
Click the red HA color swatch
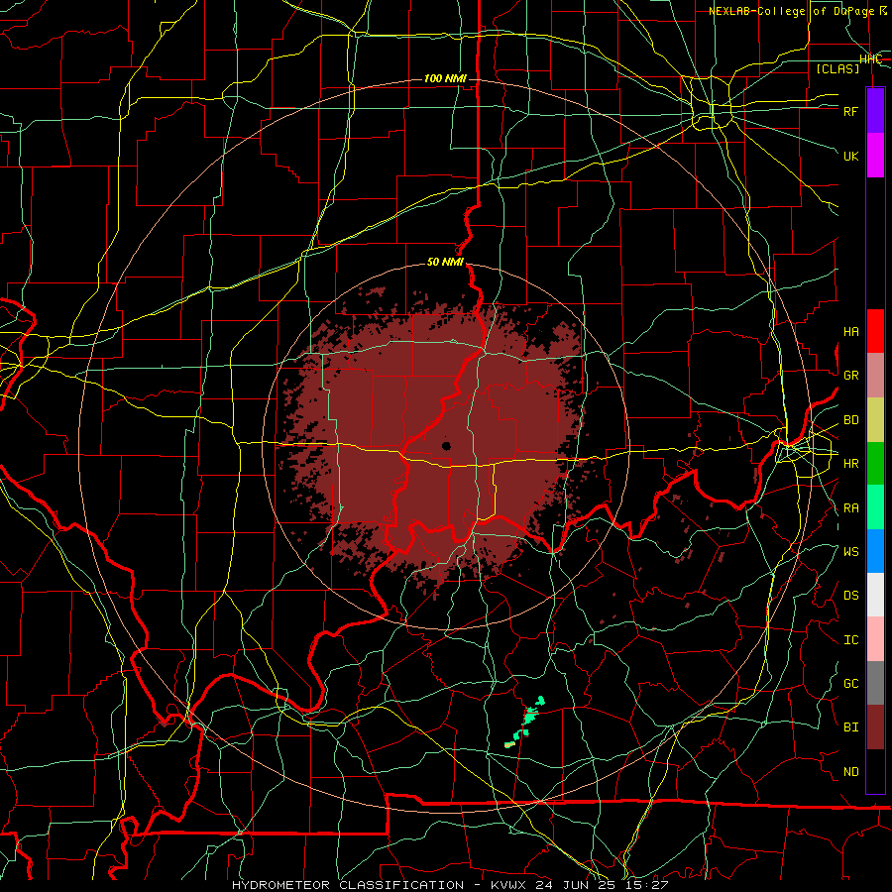875,330
